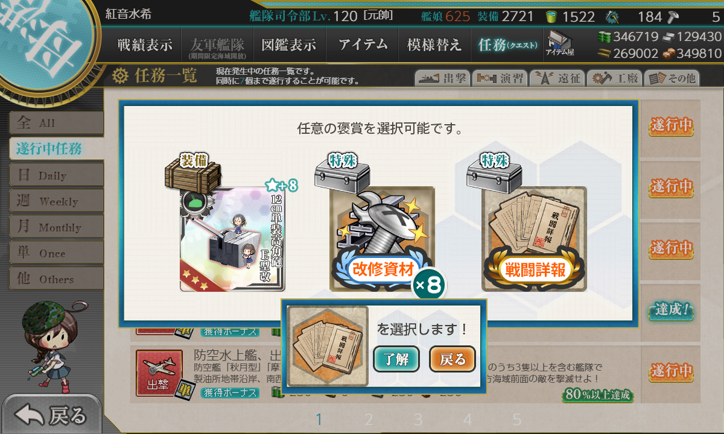Pick the 戦闘詳報 documents reward
This screenshot has width=724, height=434.
(x=534, y=239)
